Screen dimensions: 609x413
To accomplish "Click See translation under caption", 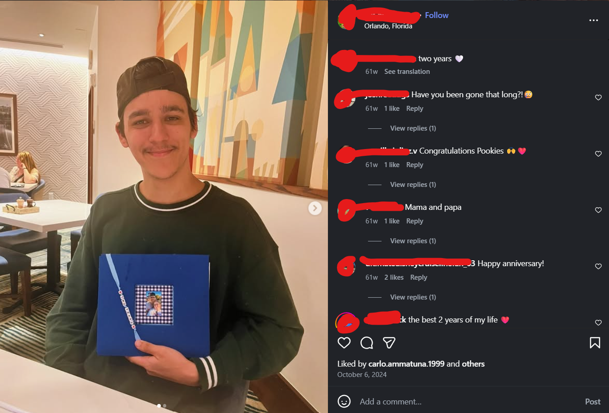I will click(x=407, y=72).
